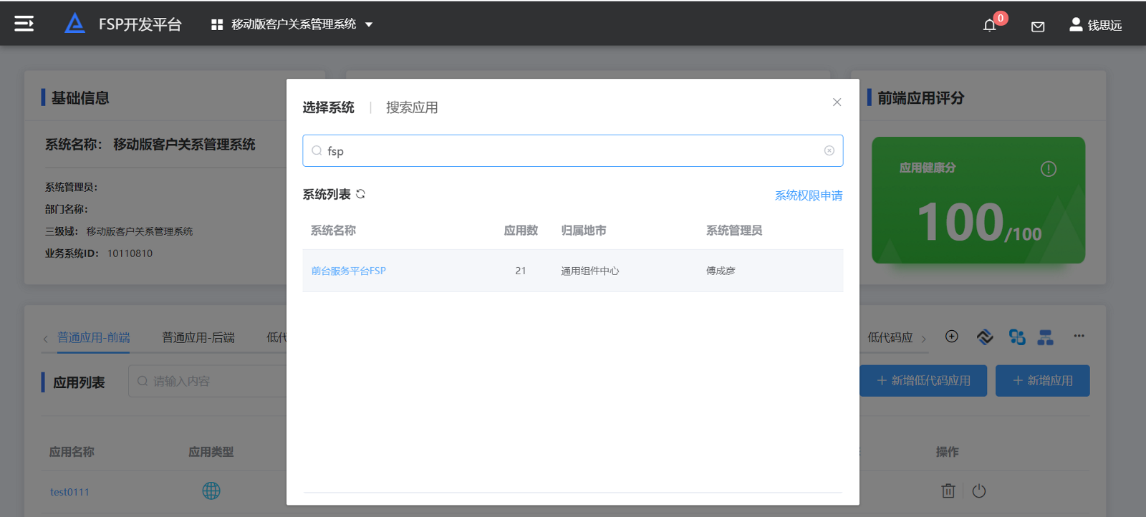Open the mail inbox icon
Screen dimensions: 1146x517
[x=1038, y=26]
